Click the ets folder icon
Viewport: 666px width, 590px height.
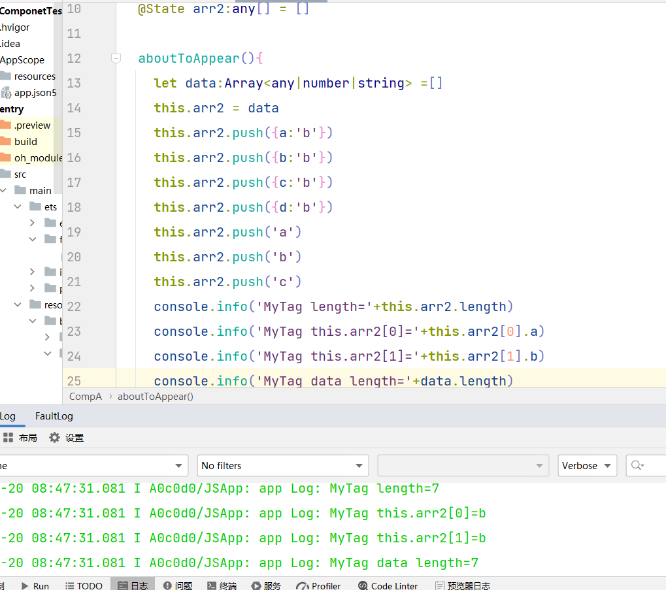(35, 206)
